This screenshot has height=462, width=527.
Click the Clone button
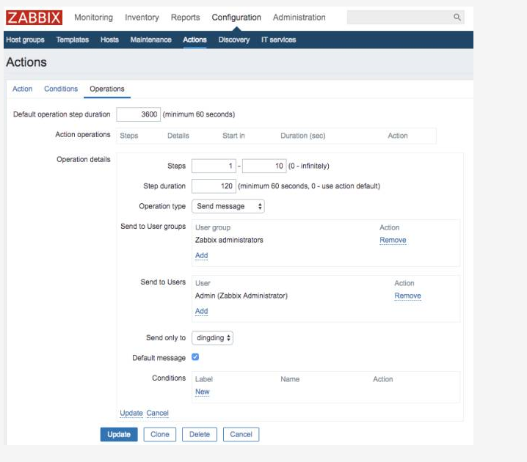click(x=160, y=434)
